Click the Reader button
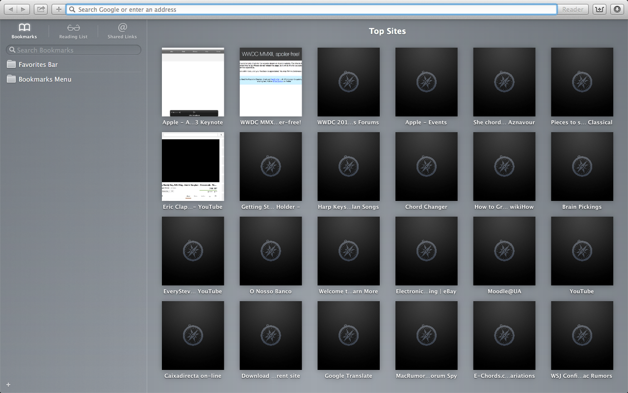The image size is (628, 393). click(573, 9)
